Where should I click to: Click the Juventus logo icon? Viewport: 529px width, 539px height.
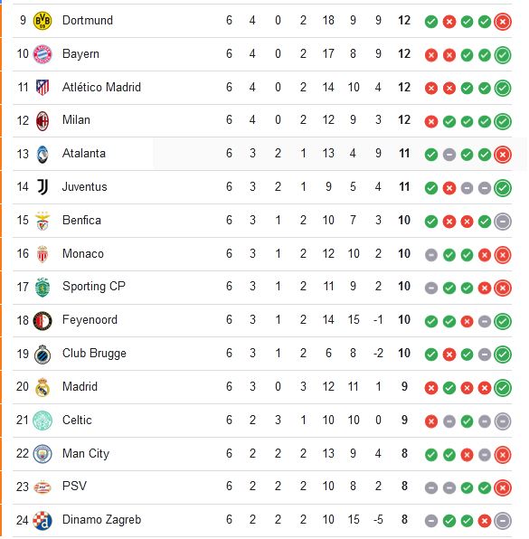(43, 187)
